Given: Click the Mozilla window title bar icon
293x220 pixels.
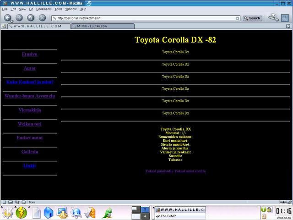Looking at the screenshot, I should pyautogui.click(x=5, y=3).
